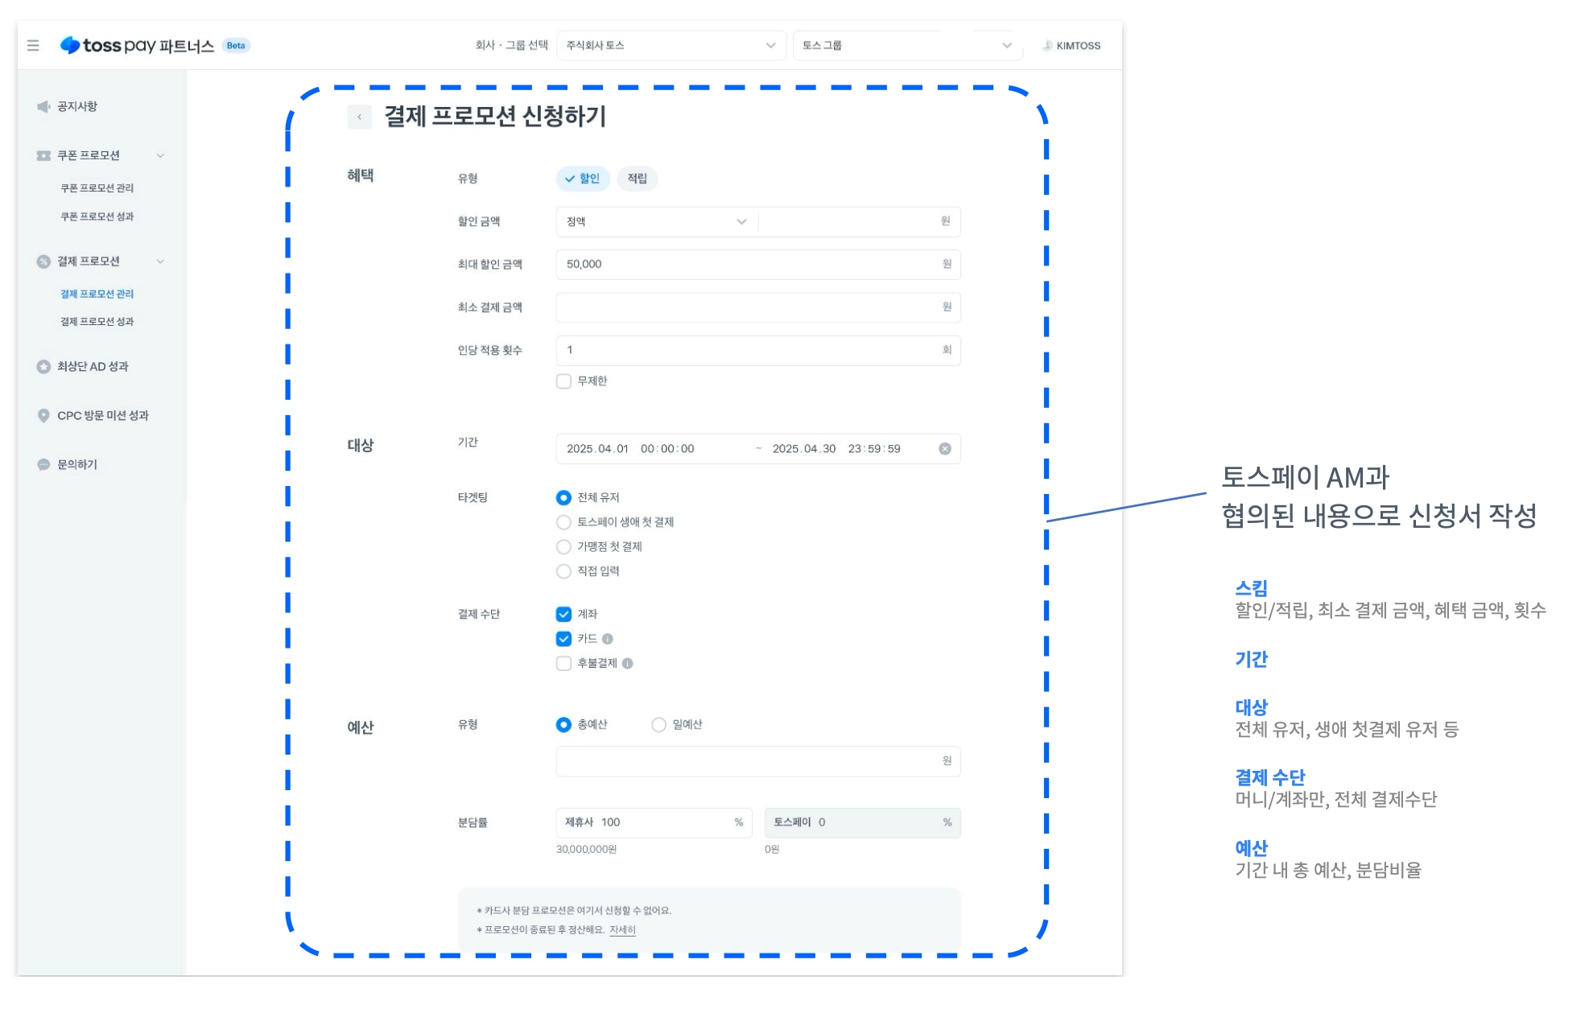Choose the 일예산 budget type

(x=659, y=725)
